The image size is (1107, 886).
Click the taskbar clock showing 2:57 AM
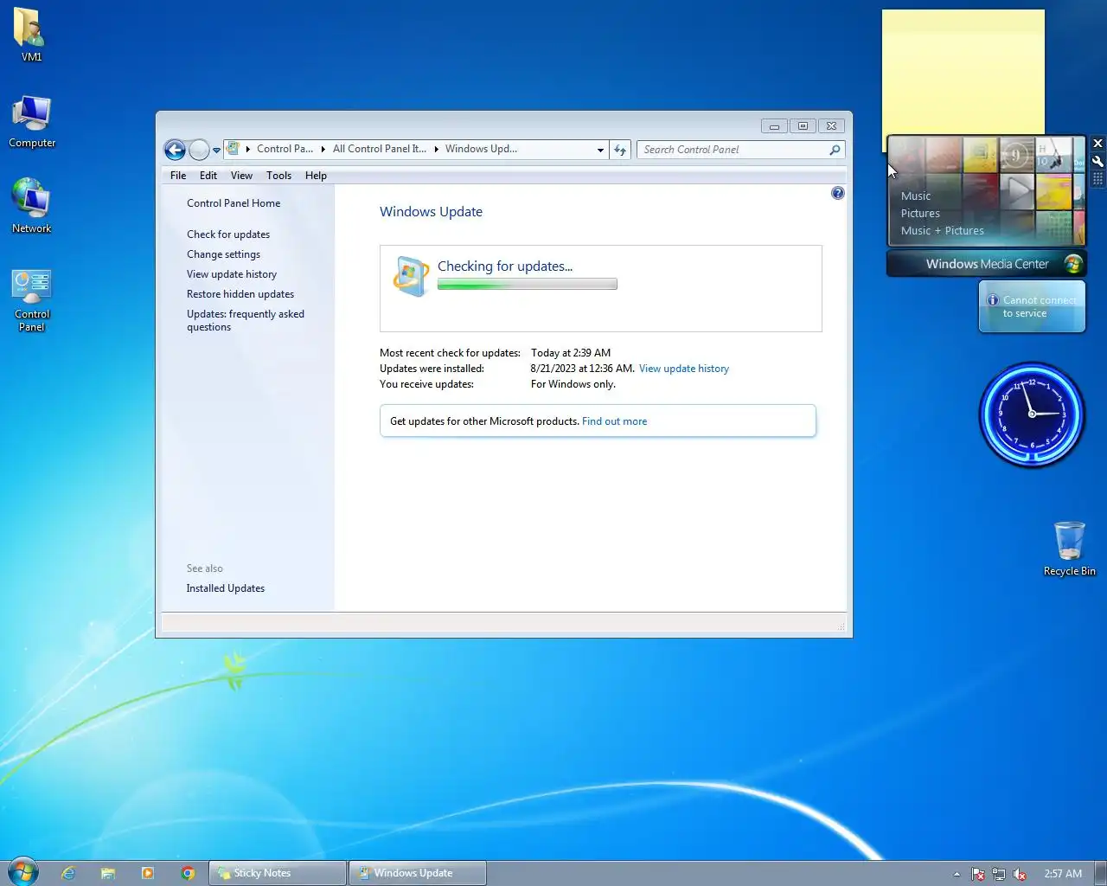point(1063,874)
